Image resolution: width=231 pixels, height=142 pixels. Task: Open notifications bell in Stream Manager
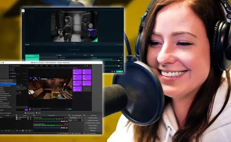click(x=87, y=66)
